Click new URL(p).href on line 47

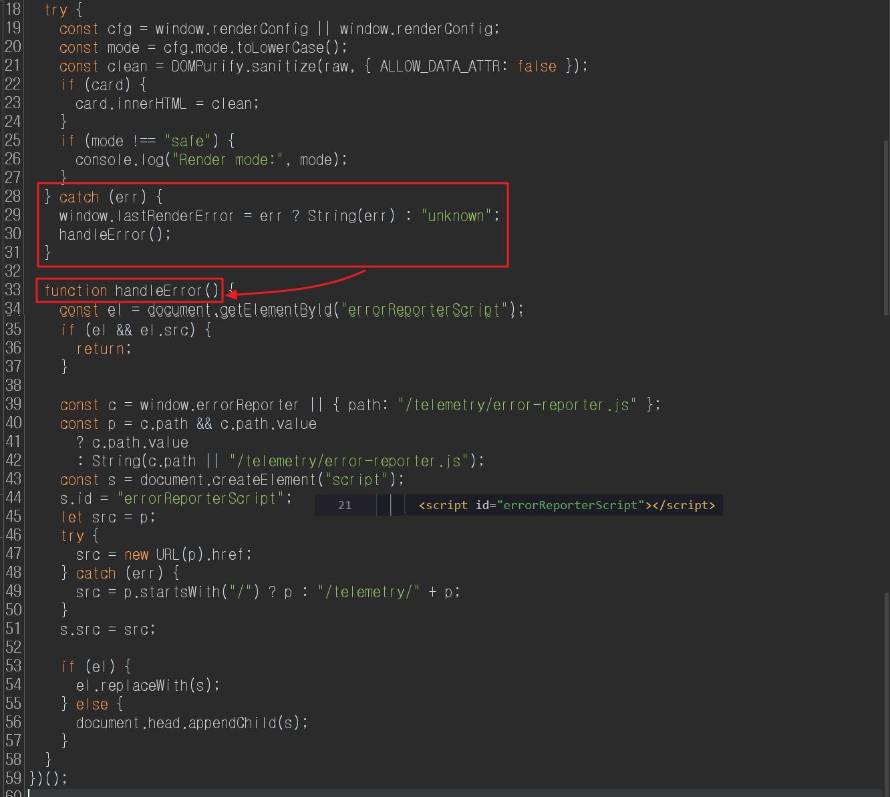click(x=187, y=554)
